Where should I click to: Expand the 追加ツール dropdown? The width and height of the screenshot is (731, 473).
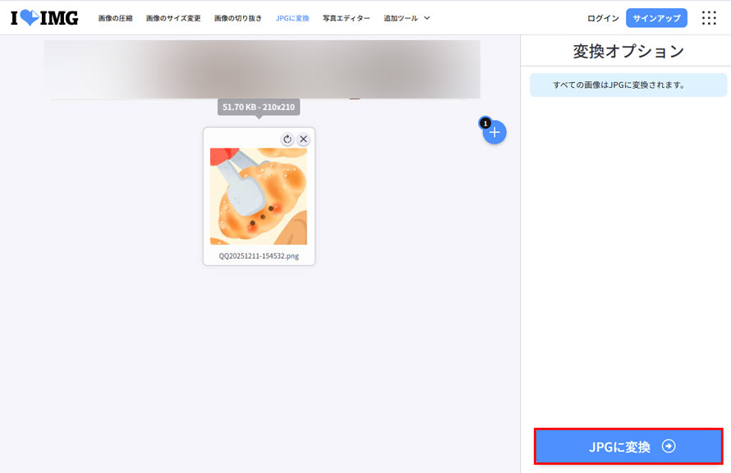[407, 18]
